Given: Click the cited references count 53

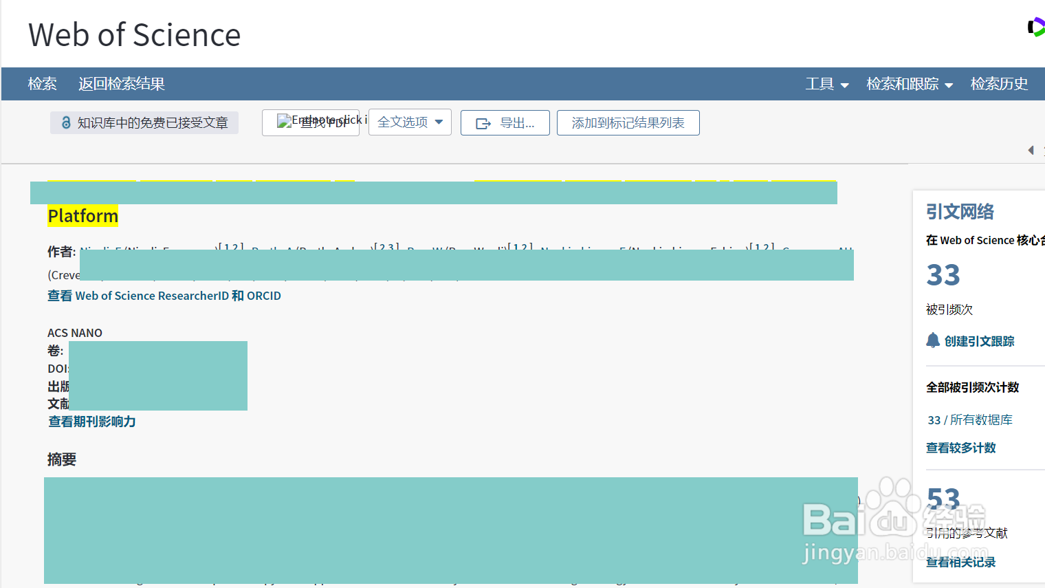Looking at the screenshot, I should tap(943, 499).
